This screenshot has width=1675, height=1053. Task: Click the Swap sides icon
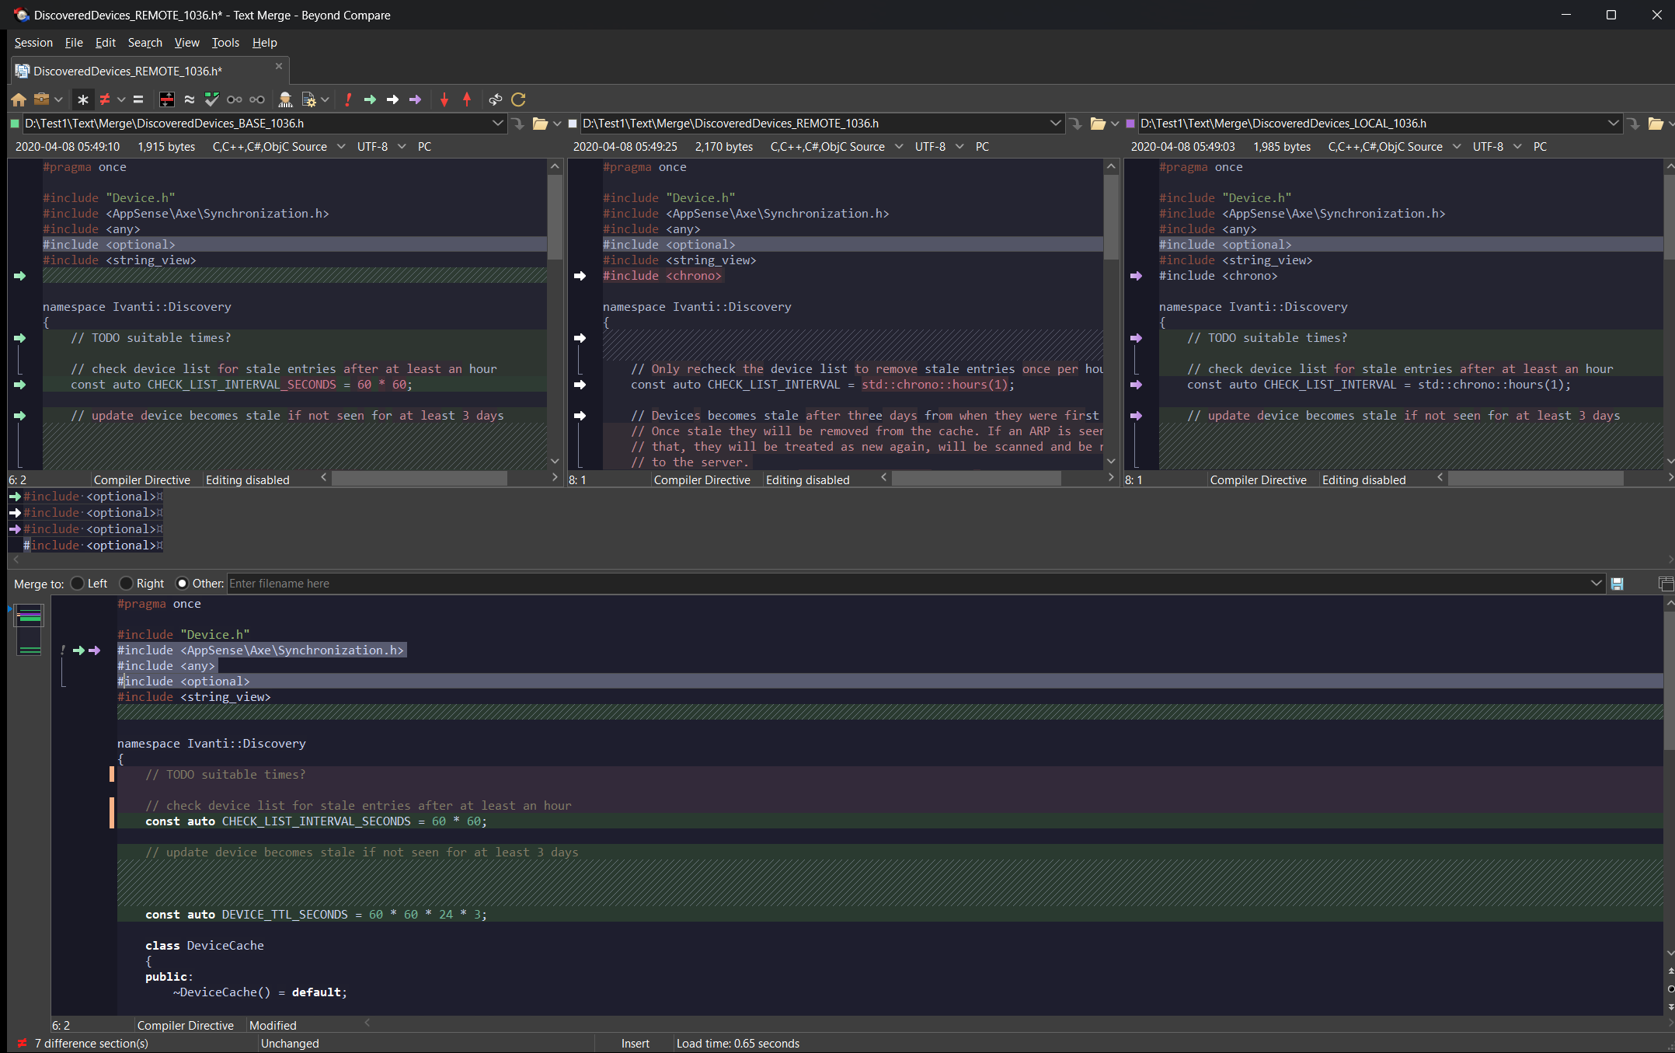click(496, 99)
